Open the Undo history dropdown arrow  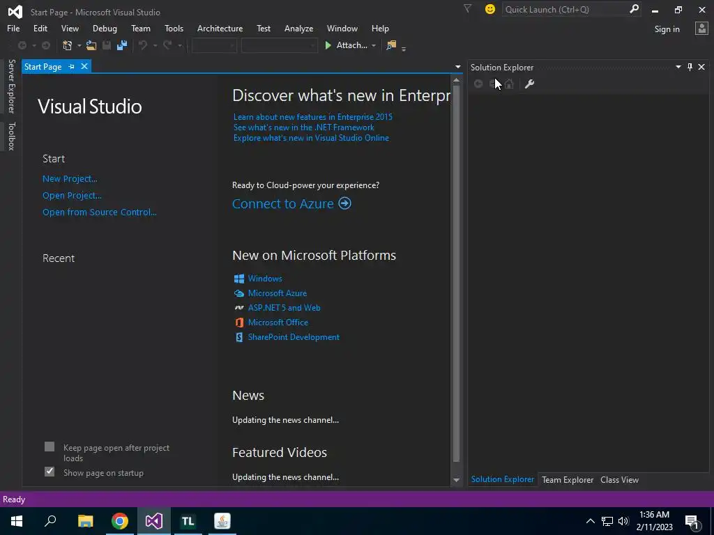coord(155,45)
